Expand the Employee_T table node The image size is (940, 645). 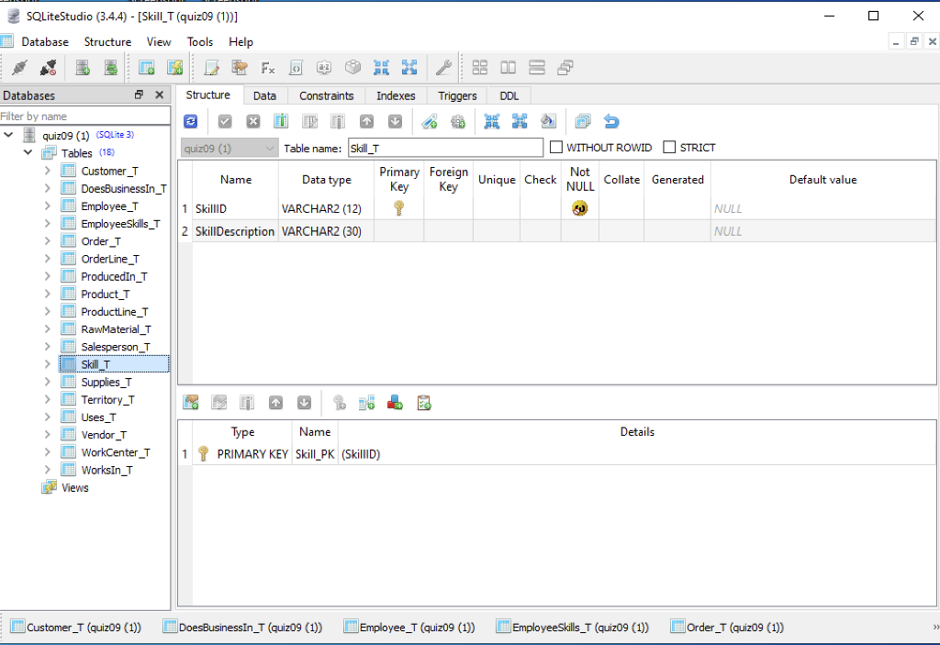[x=48, y=206]
